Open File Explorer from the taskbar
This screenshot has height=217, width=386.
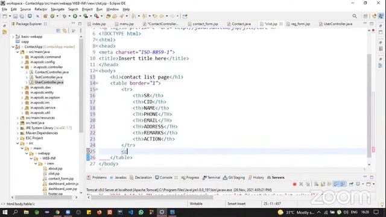point(26,212)
